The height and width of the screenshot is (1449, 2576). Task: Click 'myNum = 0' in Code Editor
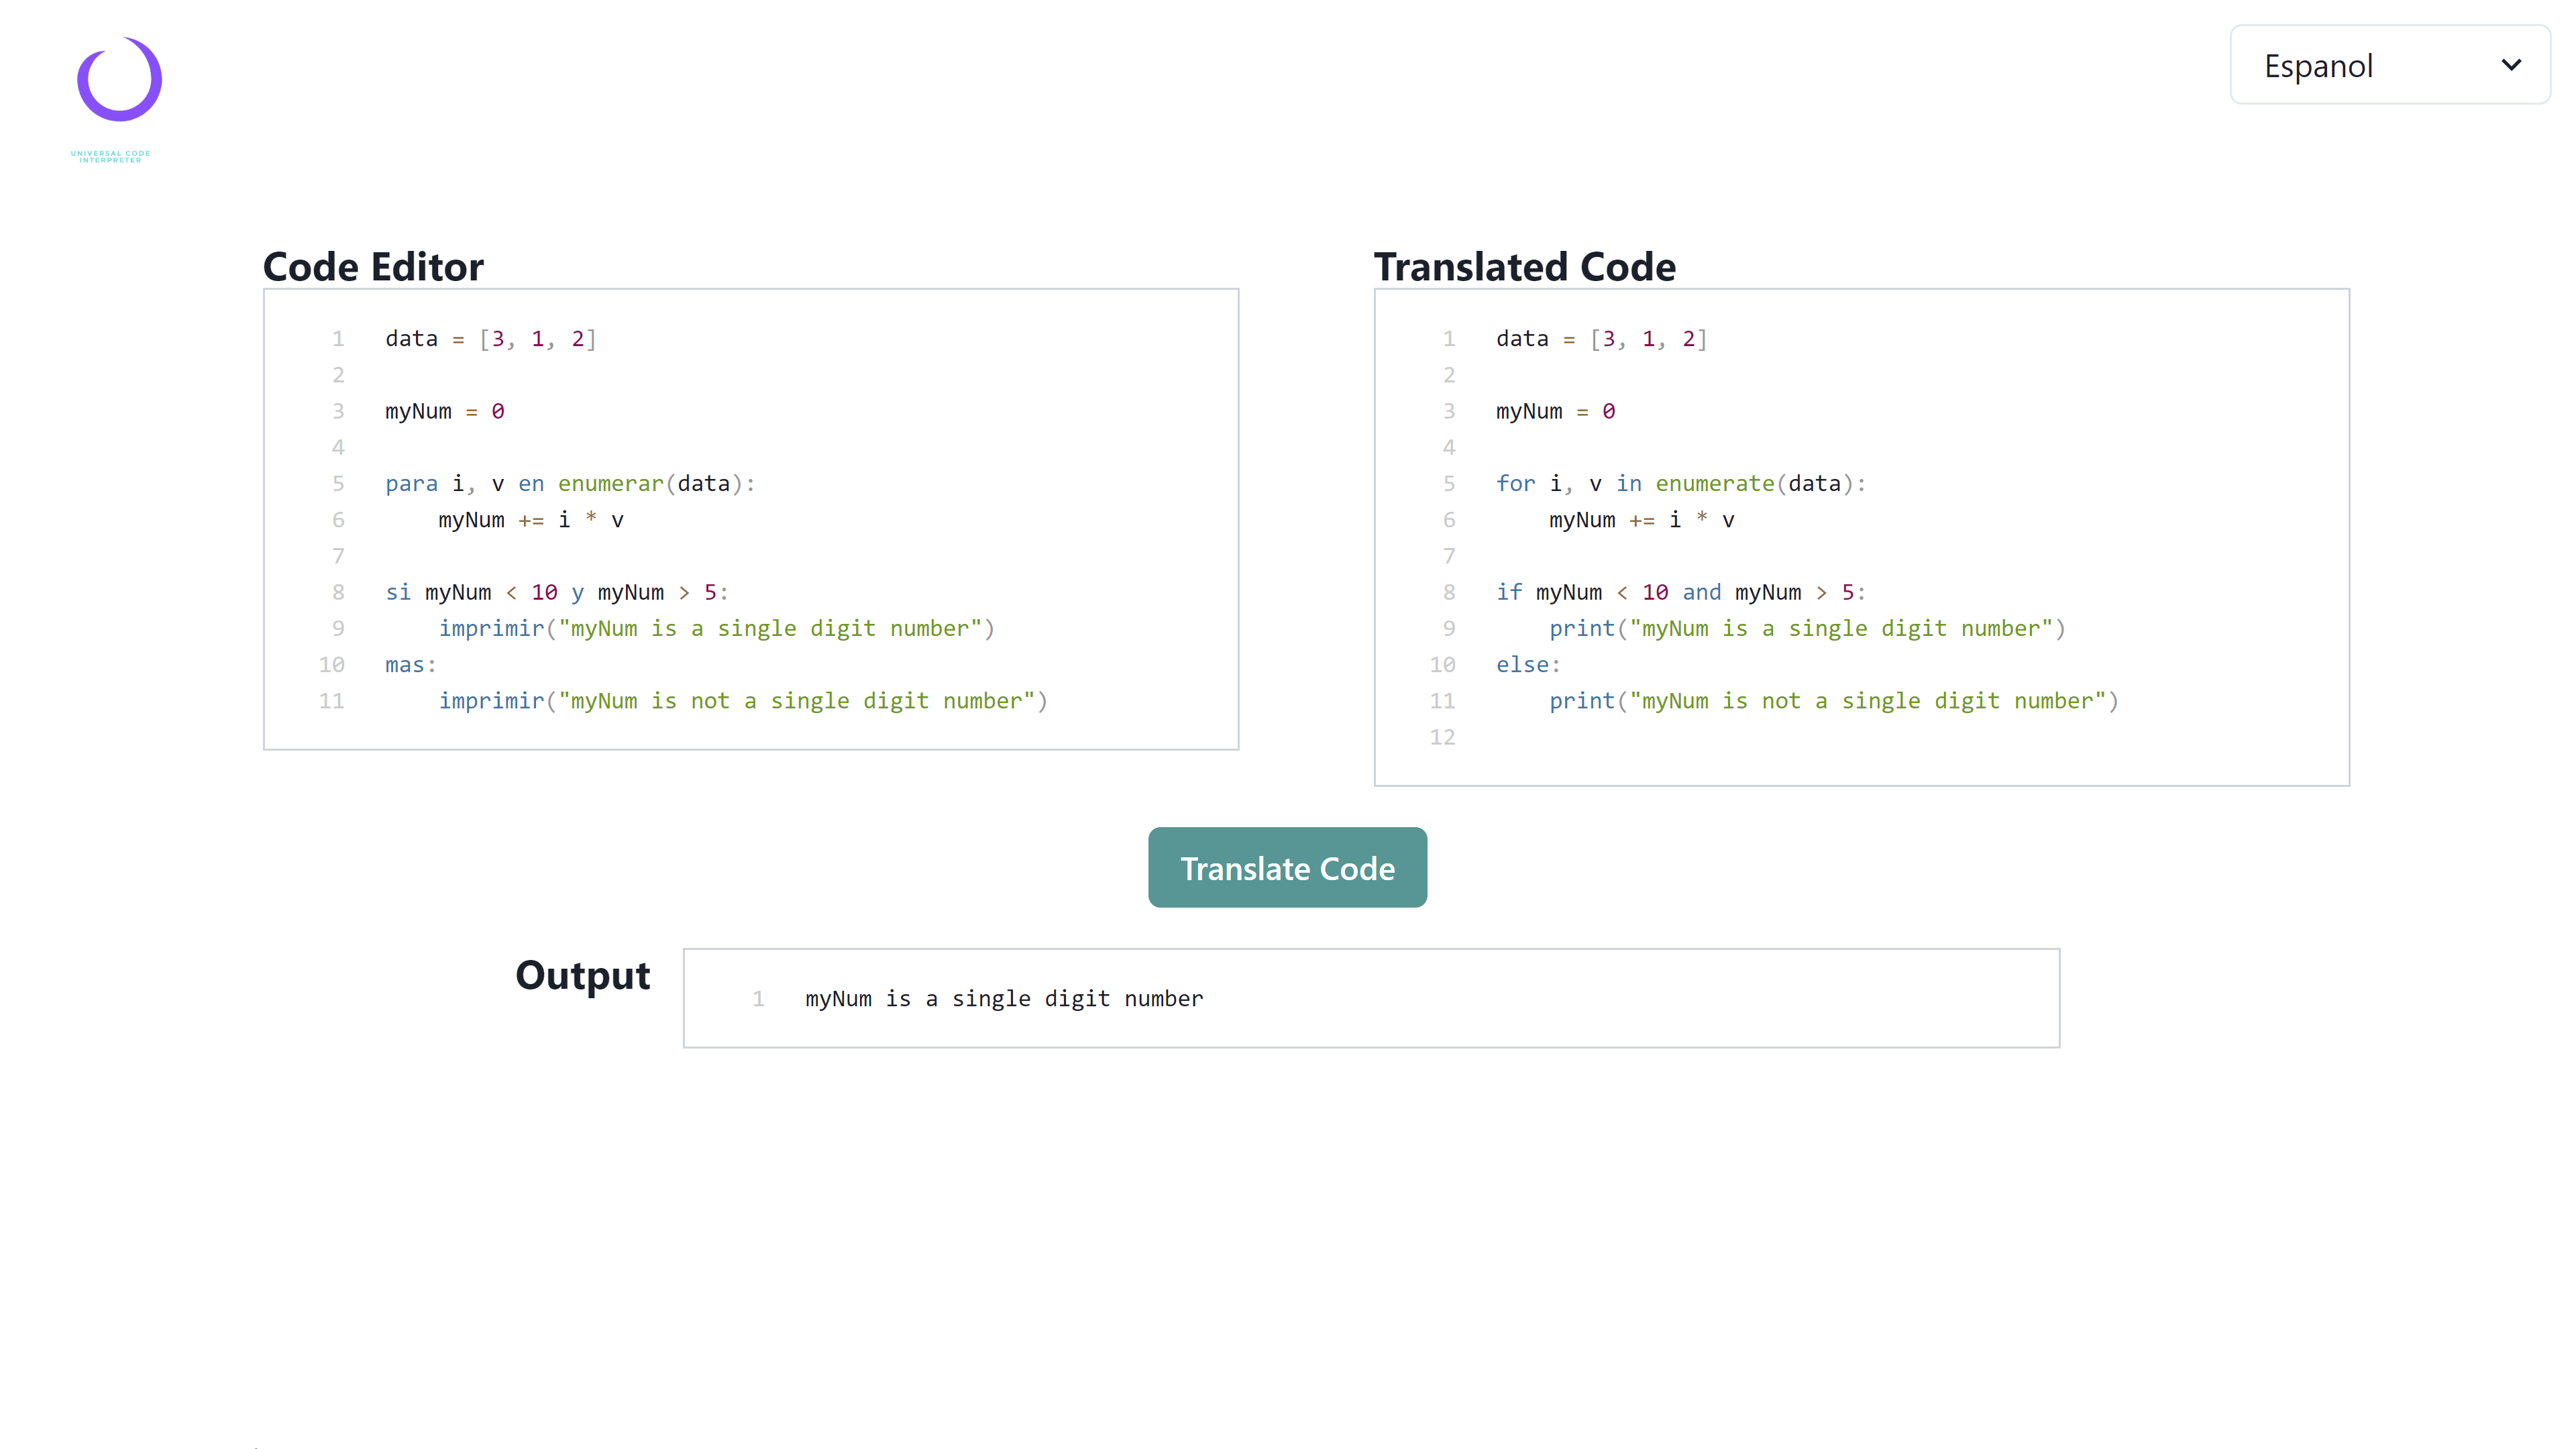[444, 412]
